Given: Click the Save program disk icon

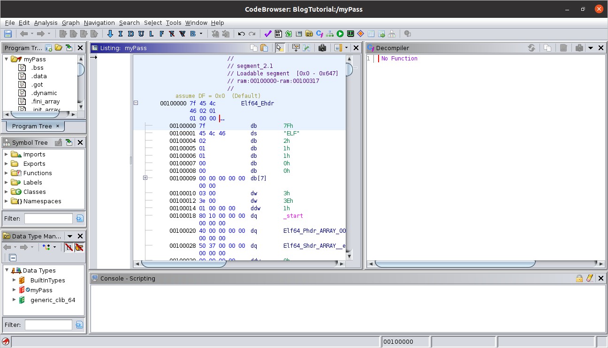Looking at the screenshot, I should coord(8,34).
